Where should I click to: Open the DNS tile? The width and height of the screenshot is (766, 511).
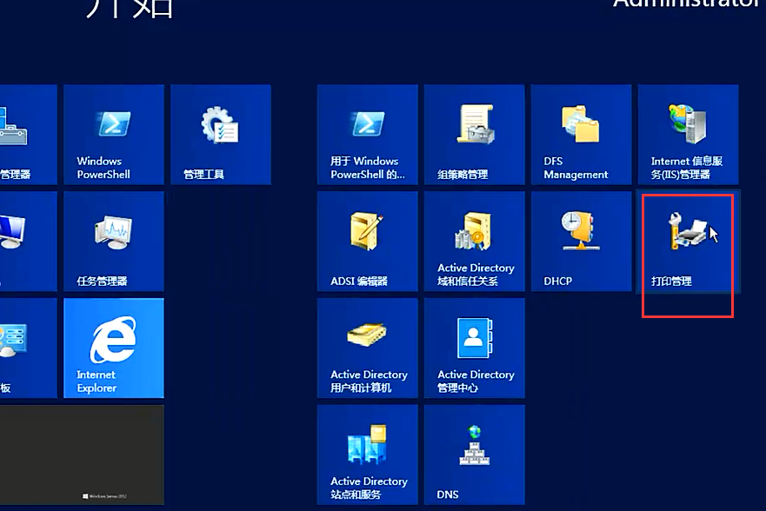coord(475,455)
